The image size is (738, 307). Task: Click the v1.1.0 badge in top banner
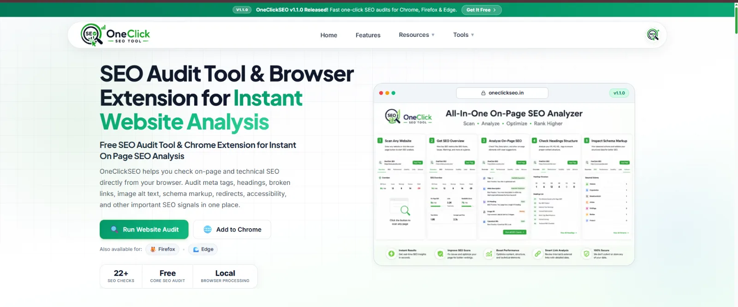[x=242, y=10]
